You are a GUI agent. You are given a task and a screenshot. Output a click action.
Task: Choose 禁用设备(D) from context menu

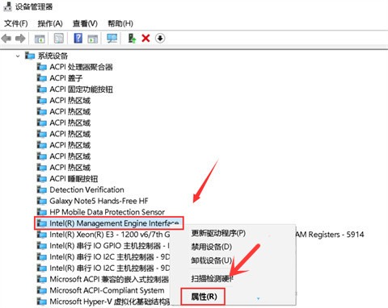point(212,247)
